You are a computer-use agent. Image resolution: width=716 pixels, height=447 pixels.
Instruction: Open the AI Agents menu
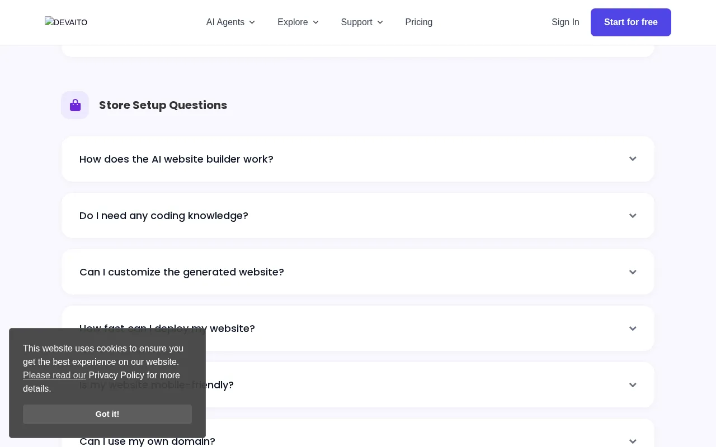(230, 22)
